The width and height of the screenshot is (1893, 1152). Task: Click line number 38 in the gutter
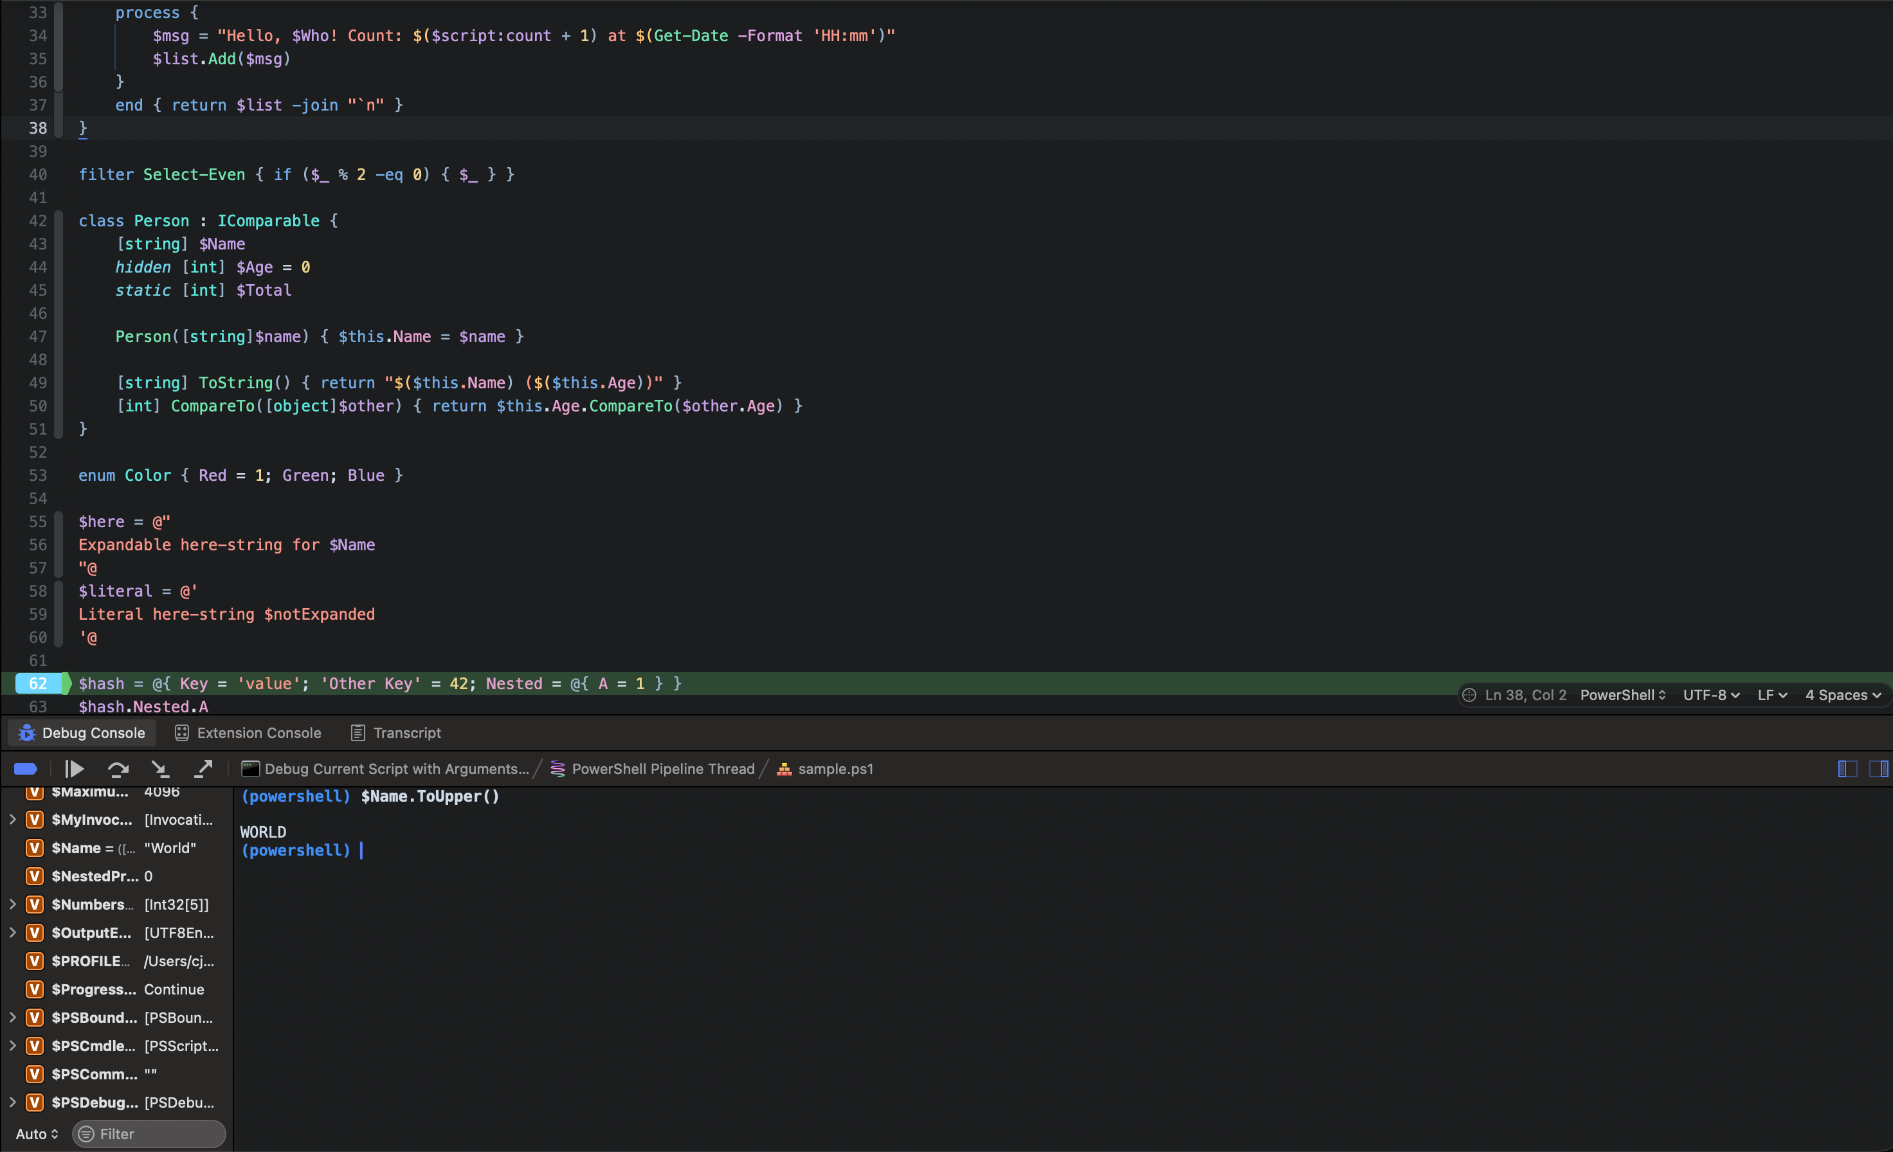pyautogui.click(x=38, y=129)
